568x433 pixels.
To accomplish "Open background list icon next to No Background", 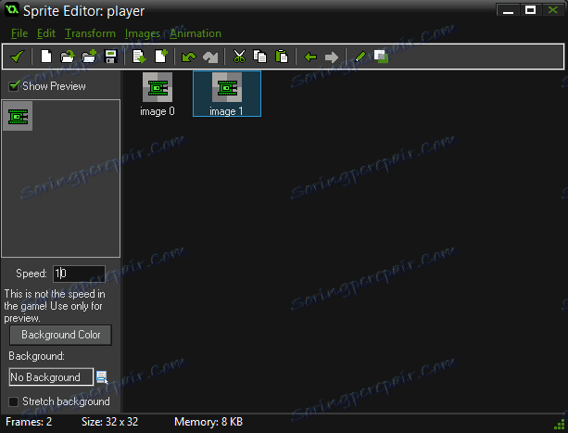I will pyautogui.click(x=102, y=377).
